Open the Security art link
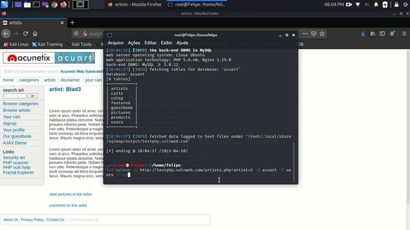Image resolution: width=410 pixels, height=230 pixels. click(x=14, y=158)
